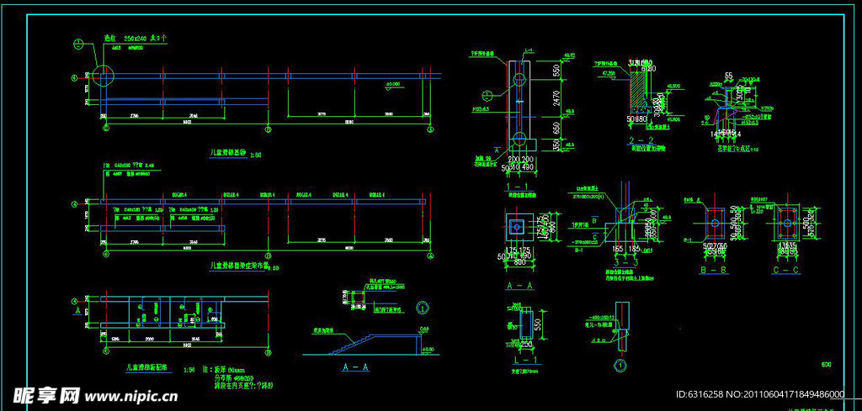This screenshot has height=411, width=862.
Task: Click the 2470 dimension text in section 1-1
Action: [556, 97]
